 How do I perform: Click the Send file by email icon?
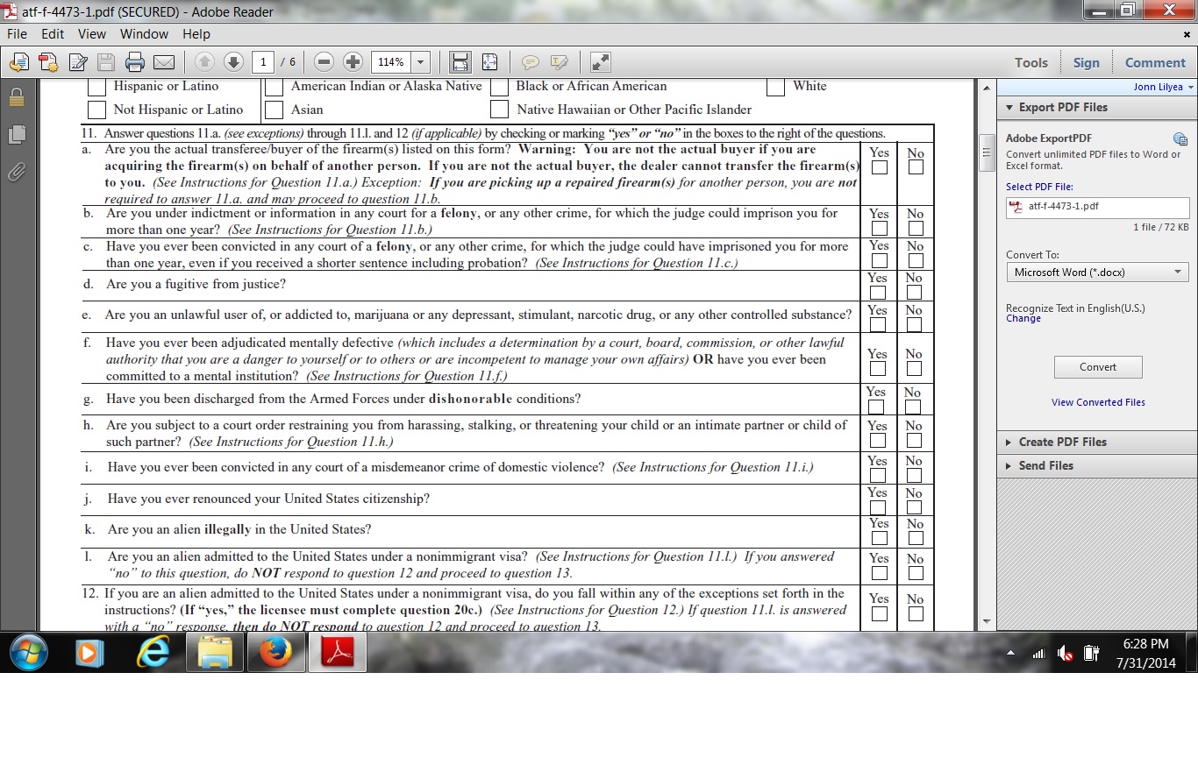pyautogui.click(x=164, y=62)
